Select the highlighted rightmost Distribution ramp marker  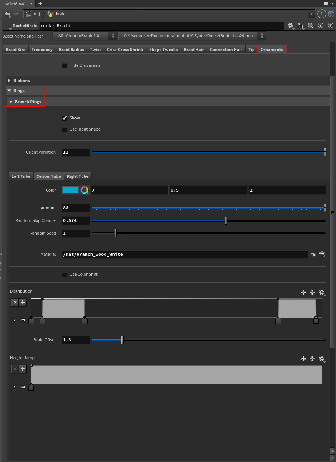316,320
